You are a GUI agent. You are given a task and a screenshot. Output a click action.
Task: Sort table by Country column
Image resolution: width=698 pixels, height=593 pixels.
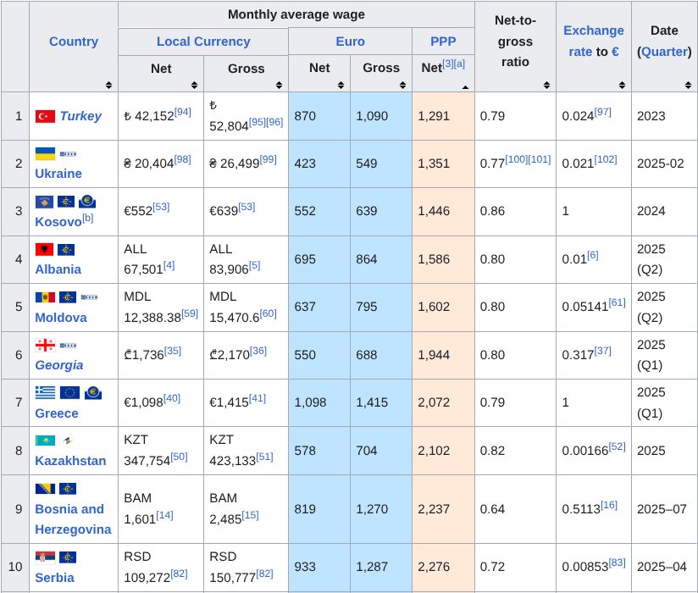tap(108, 85)
